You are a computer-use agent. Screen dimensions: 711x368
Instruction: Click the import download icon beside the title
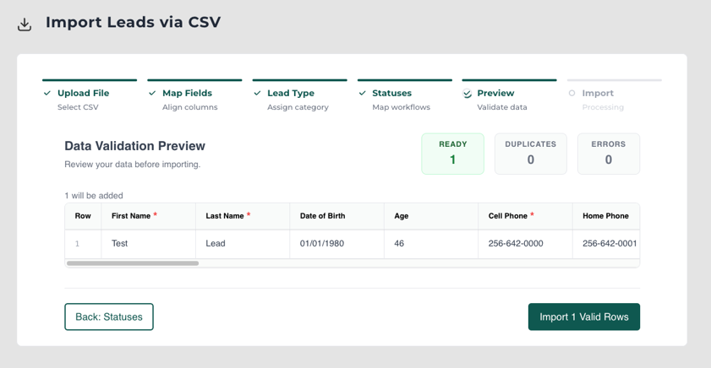pyautogui.click(x=25, y=24)
